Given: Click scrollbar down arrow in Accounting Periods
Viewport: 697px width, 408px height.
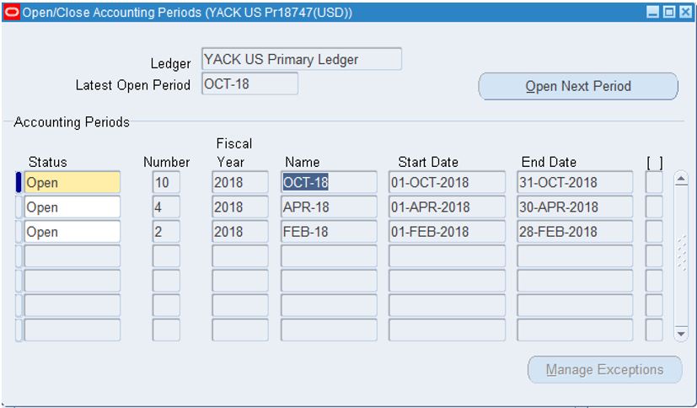Looking at the screenshot, I should 682,334.
